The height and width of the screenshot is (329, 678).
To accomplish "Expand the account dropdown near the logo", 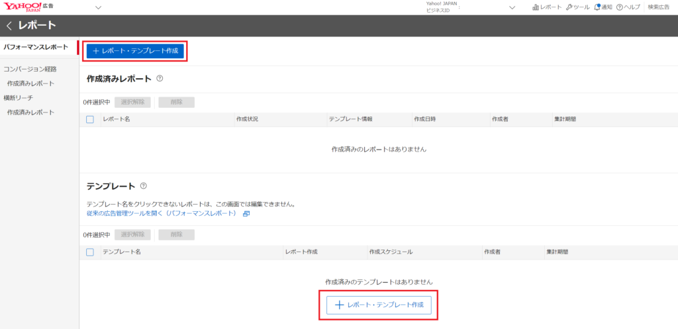I will pos(99,8).
